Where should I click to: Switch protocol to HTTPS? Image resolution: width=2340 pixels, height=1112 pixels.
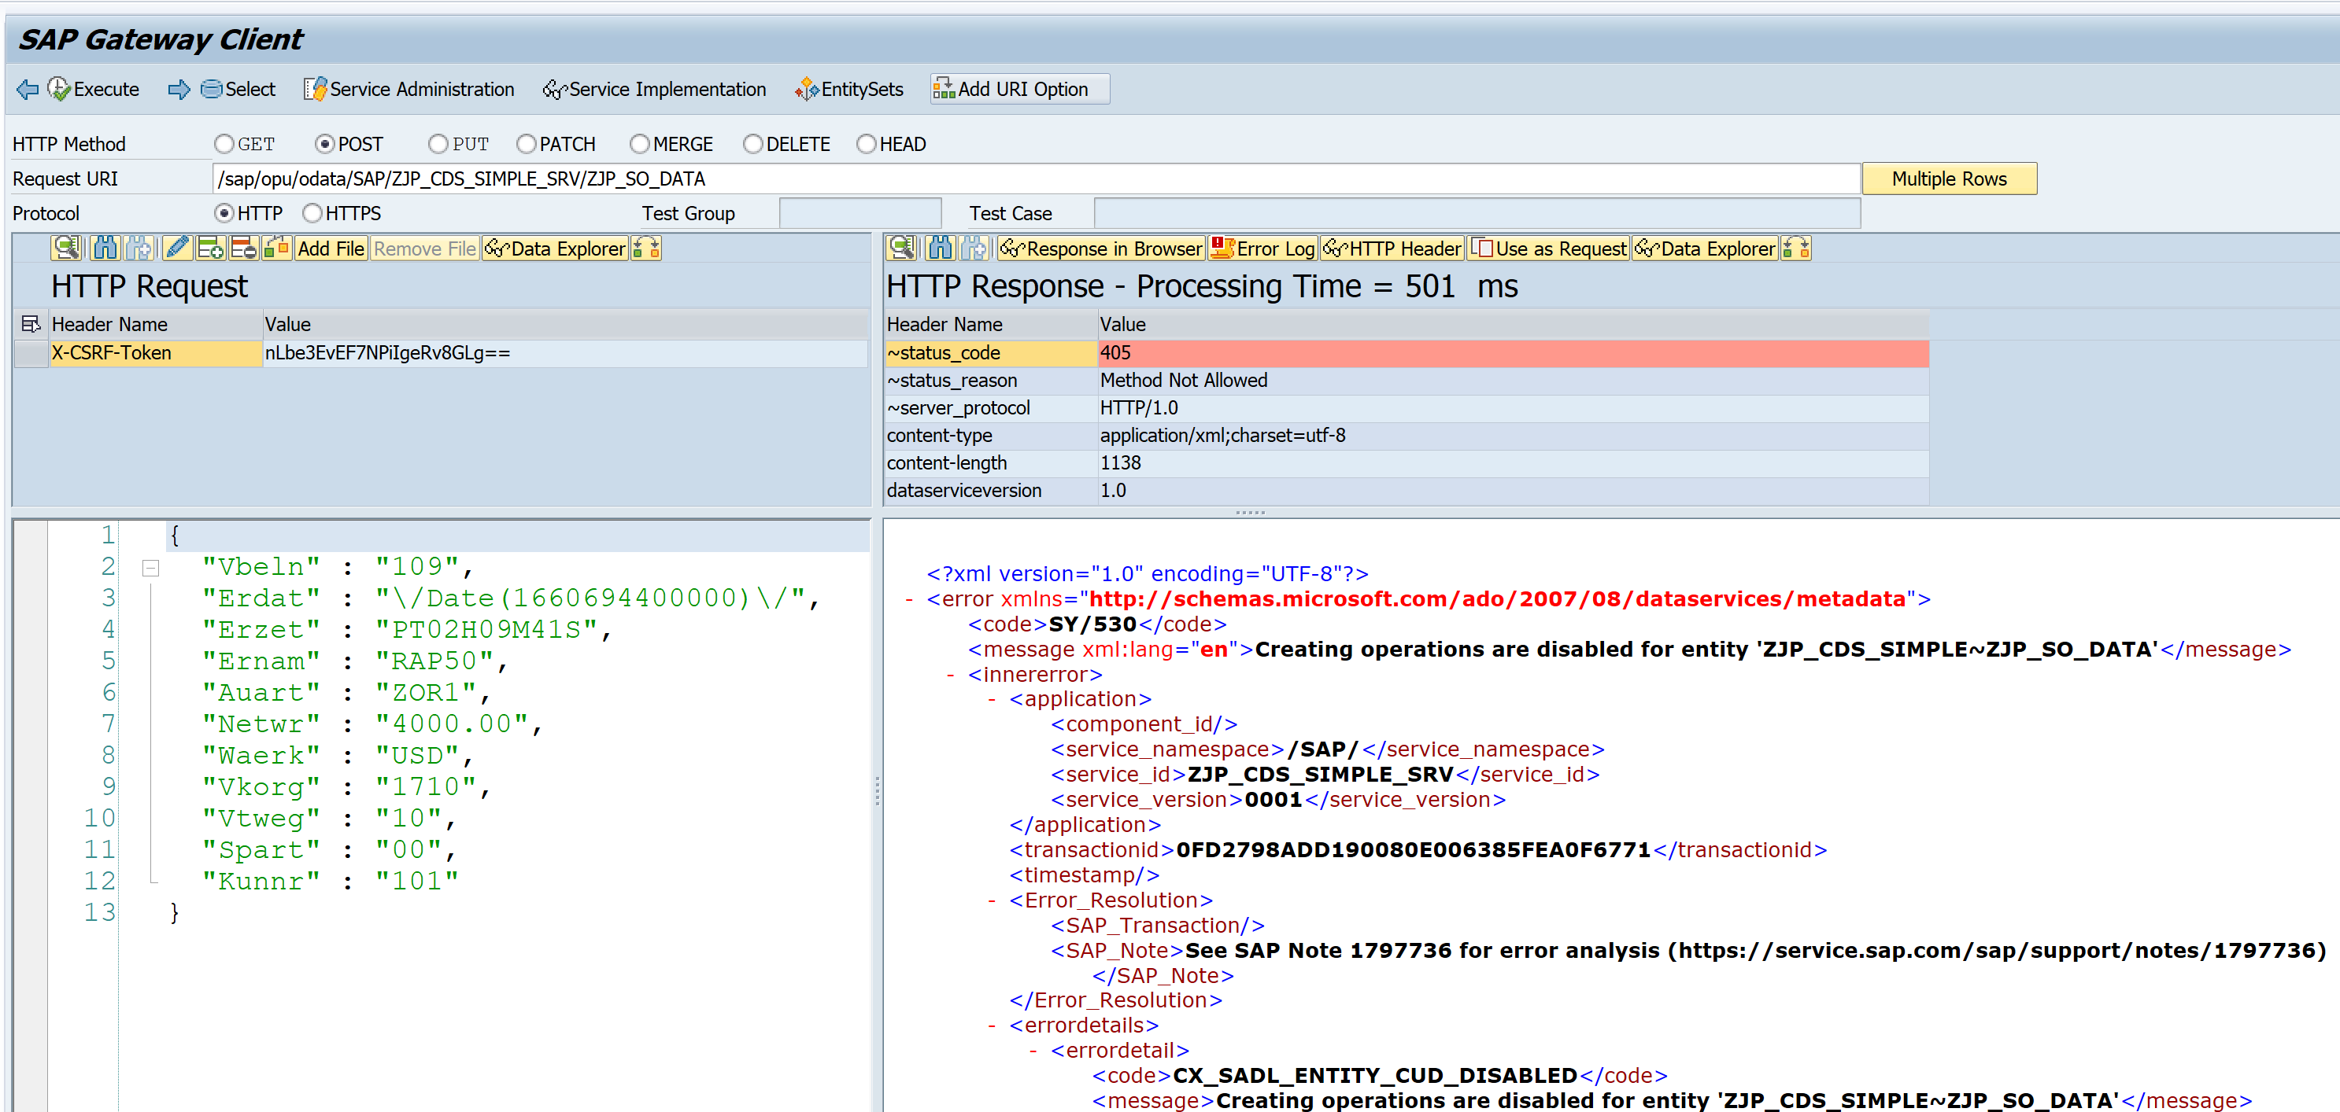point(312,213)
